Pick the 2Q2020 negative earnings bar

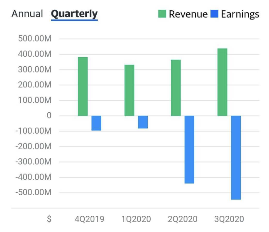tap(189, 150)
